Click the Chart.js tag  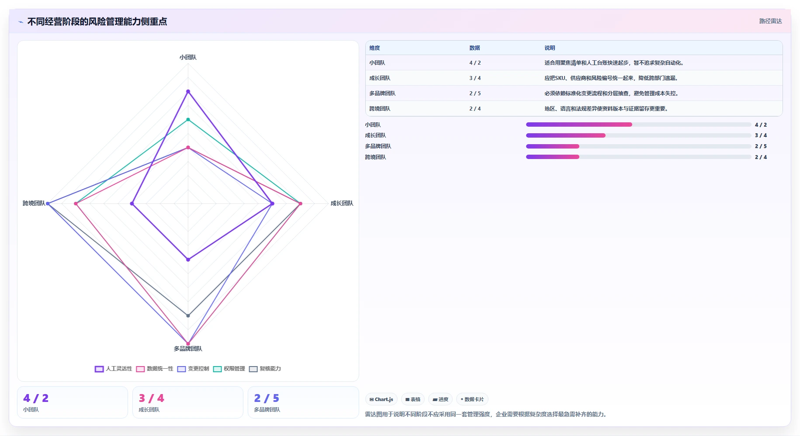[381, 399]
